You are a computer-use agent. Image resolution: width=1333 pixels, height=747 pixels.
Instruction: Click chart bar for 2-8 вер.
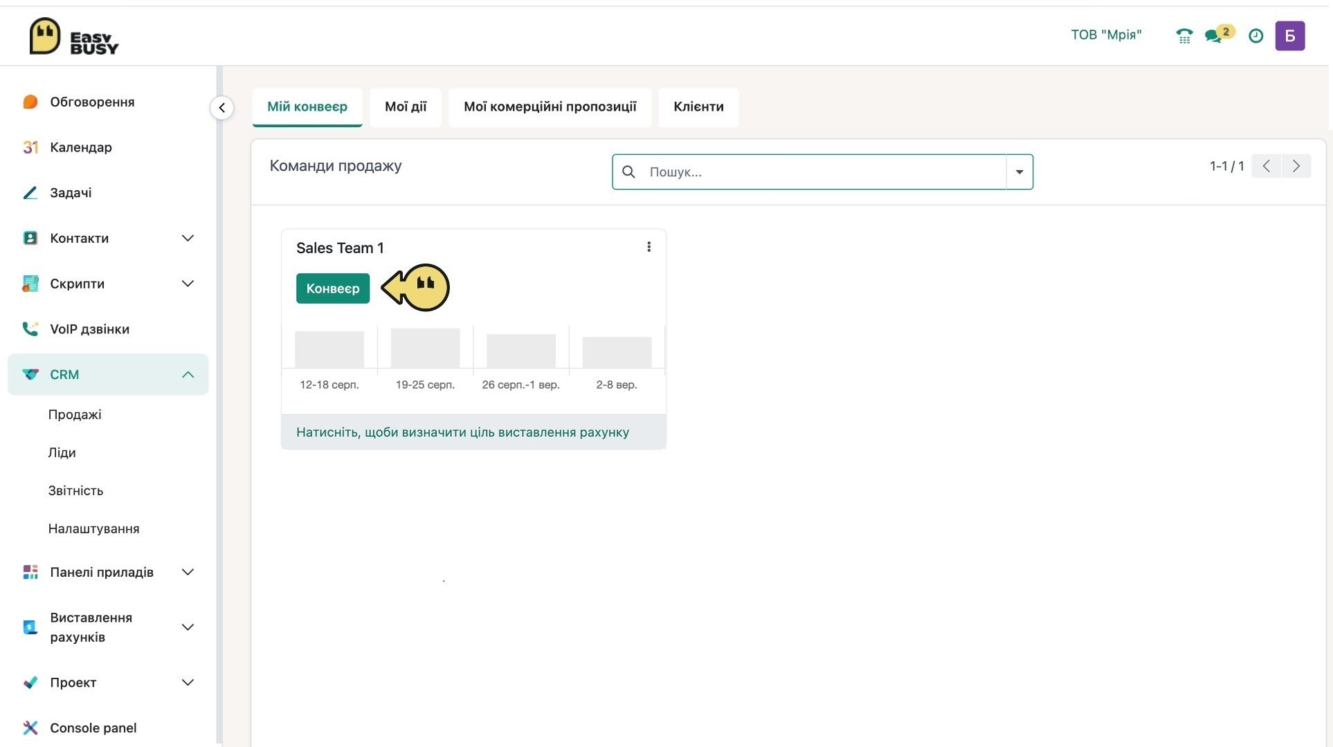pyautogui.click(x=617, y=352)
